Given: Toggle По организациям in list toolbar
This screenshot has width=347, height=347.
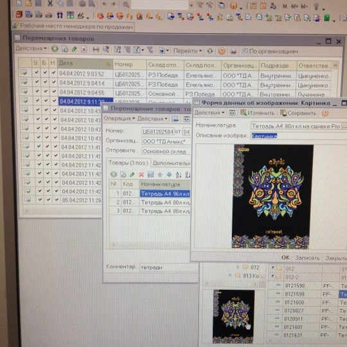Looking at the screenshot, I should click(x=270, y=51).
